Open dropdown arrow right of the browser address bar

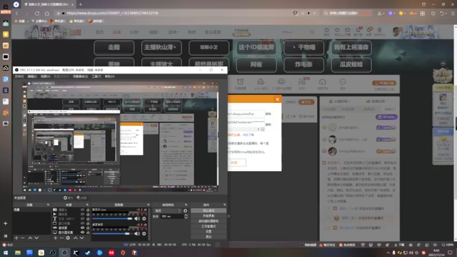(314, 13)
